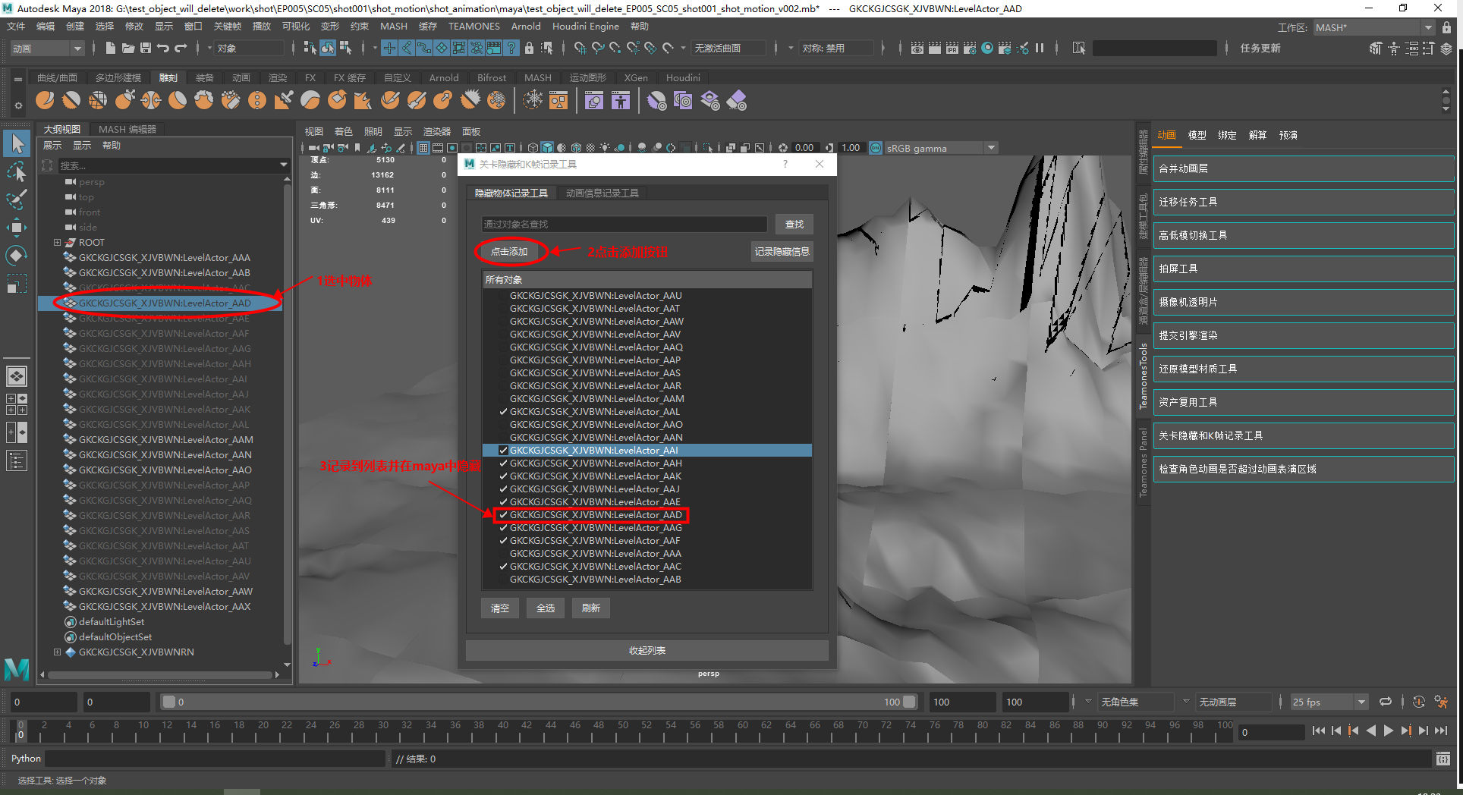Image resolution: width=1463 pixels, height=795 pixels.
Task: Uncheck LevelActor_AAD in the object list
Action: (503, 515)
